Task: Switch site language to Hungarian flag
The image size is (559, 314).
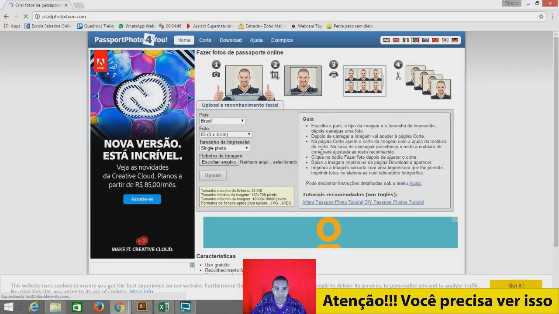Action: pyautogui.click(x=386, y=40)
